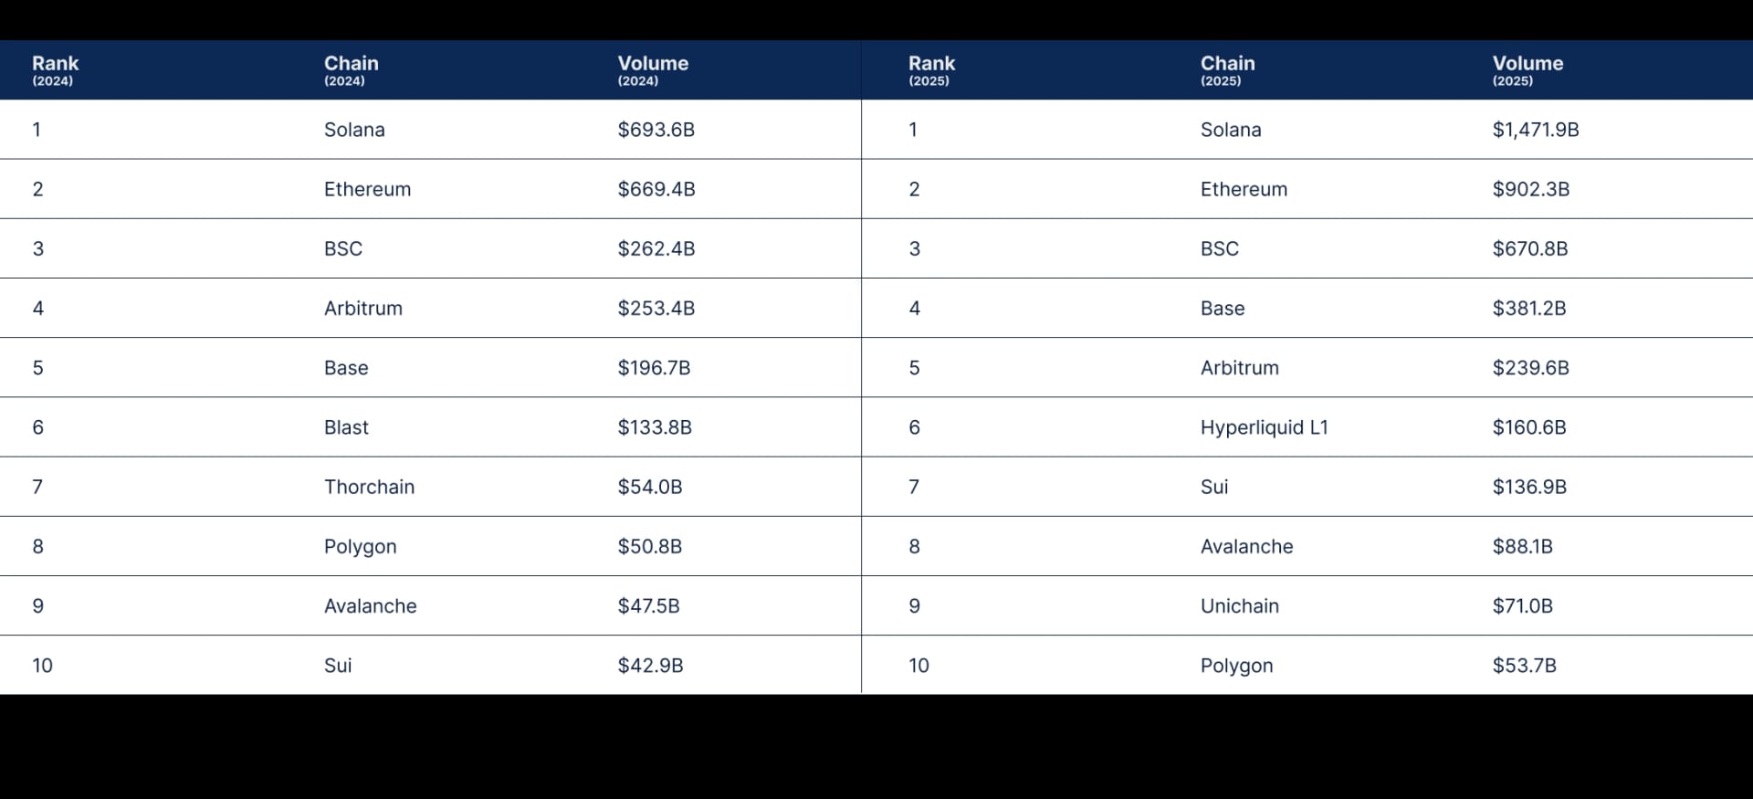
Task: Select the Blast chain cell
Action: [346, 427]
